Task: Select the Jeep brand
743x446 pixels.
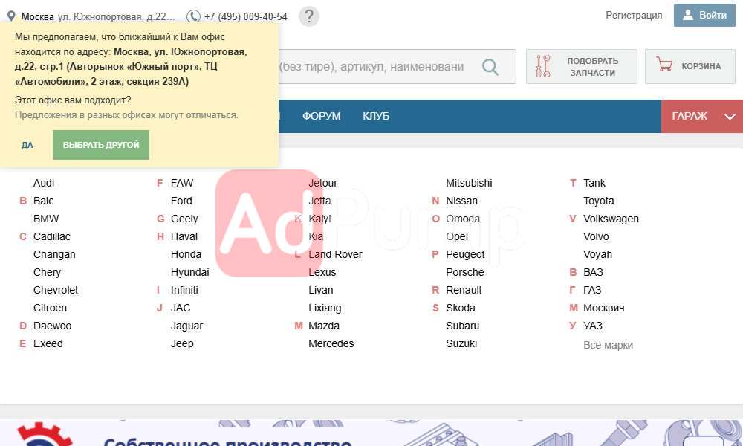Action: pos(182,344)
